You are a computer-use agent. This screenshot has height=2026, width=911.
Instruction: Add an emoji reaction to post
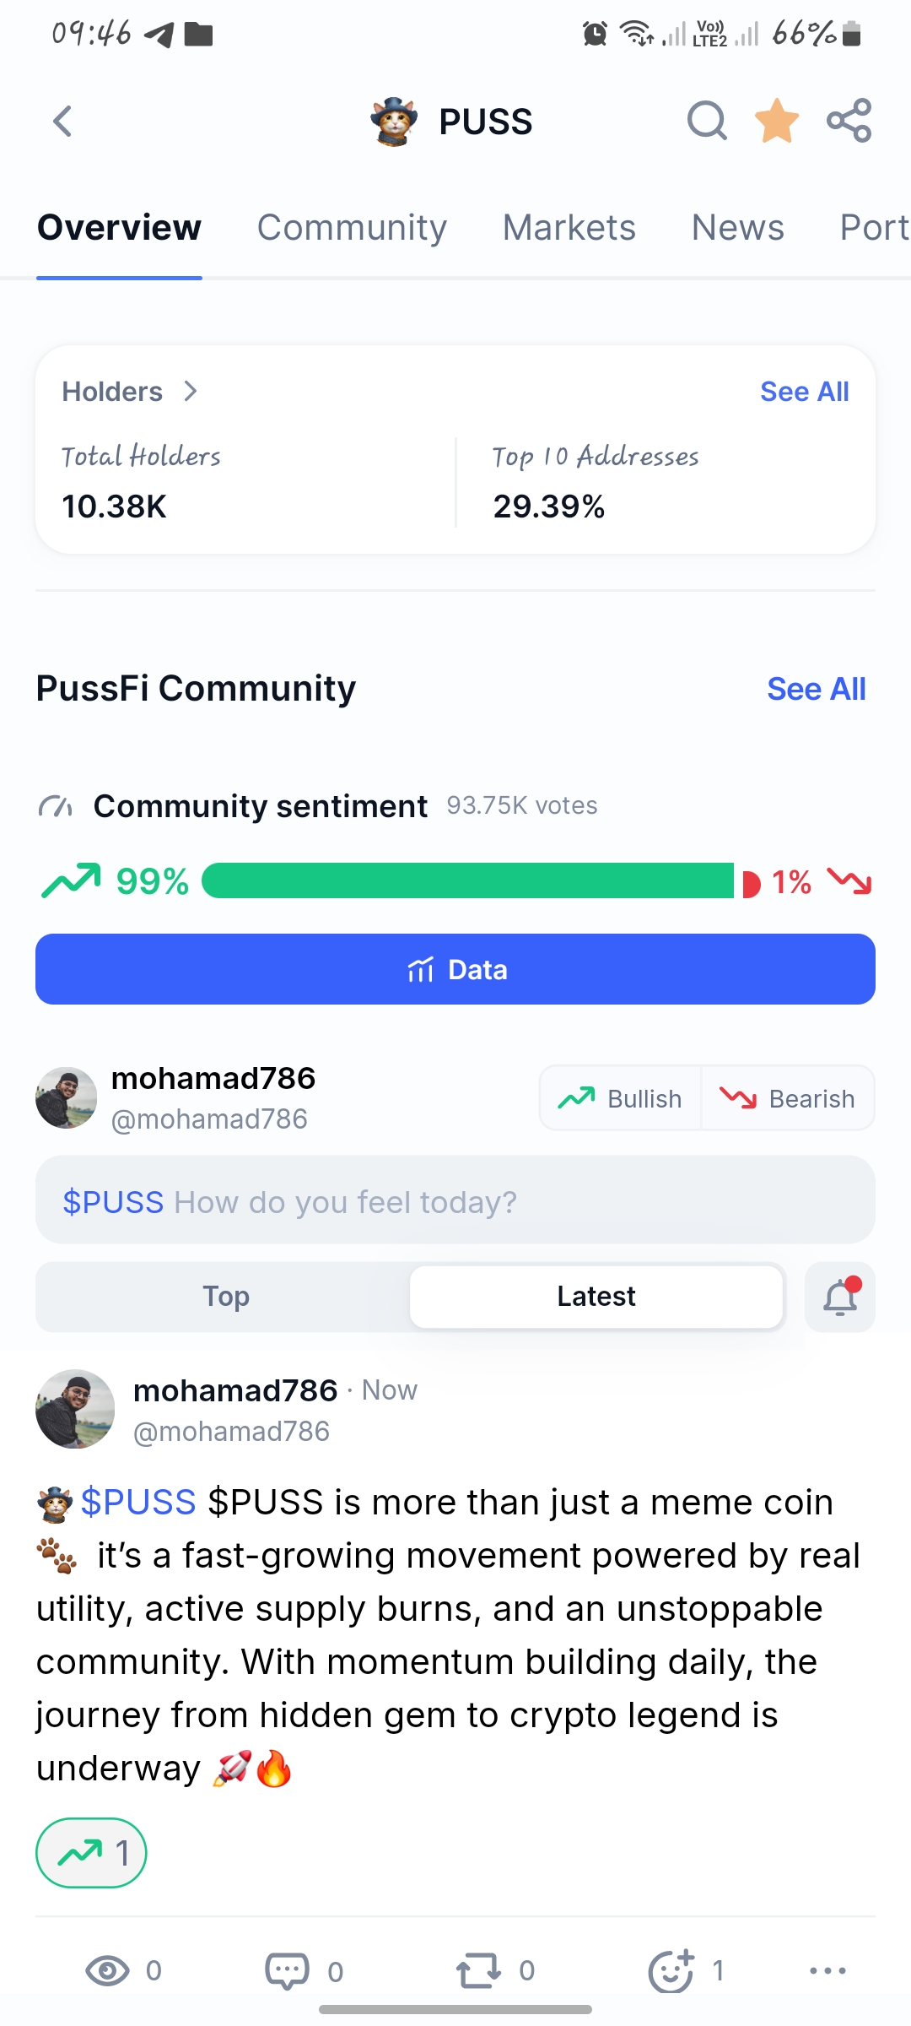point(671,1971)
